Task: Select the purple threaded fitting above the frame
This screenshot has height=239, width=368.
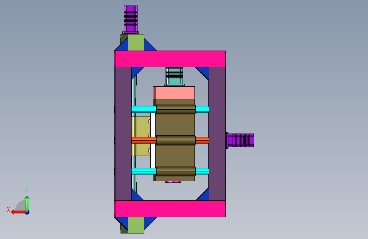Action: (131, 20)
